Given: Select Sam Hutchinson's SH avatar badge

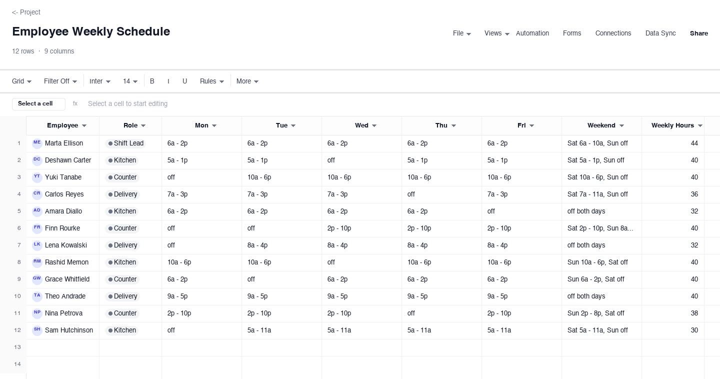Looking at the screenshot, I should click(37, 330).
